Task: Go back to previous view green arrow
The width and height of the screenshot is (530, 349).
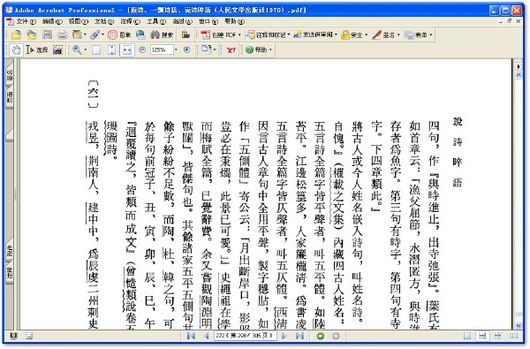Action: pyautogui.click(x=321, y=336)
